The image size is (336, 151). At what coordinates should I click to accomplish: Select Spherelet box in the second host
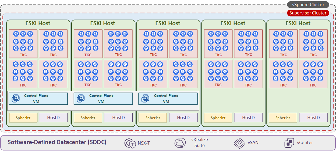(88, 118)
